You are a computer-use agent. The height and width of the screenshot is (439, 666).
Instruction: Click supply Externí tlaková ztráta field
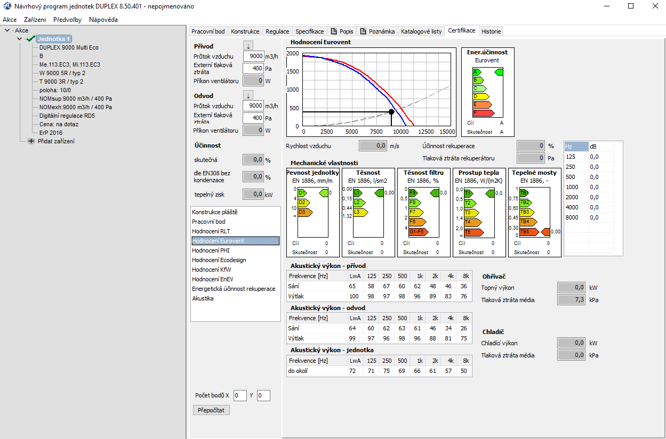(x=253, y=68)
